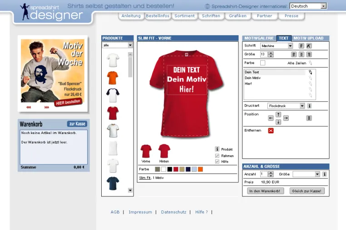346x230 pixels.
Task: Open Sortiment menu item
Action: click(x=184, y=16)
